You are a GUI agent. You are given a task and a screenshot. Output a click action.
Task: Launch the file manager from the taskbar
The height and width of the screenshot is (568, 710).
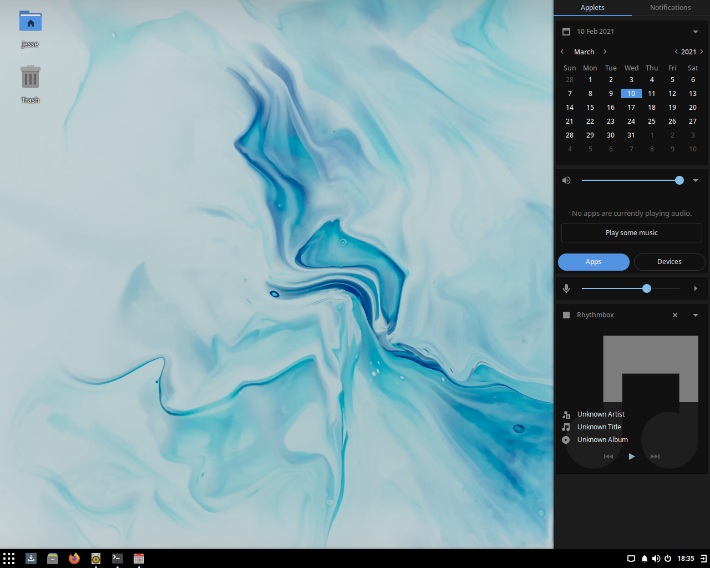coord(53,559)
